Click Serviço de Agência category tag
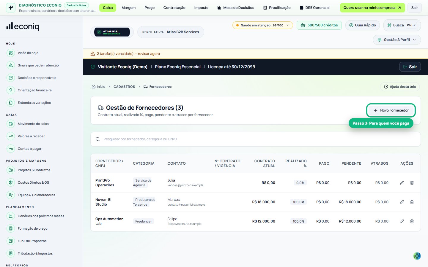The image size is (428, 267). point(142,183)
